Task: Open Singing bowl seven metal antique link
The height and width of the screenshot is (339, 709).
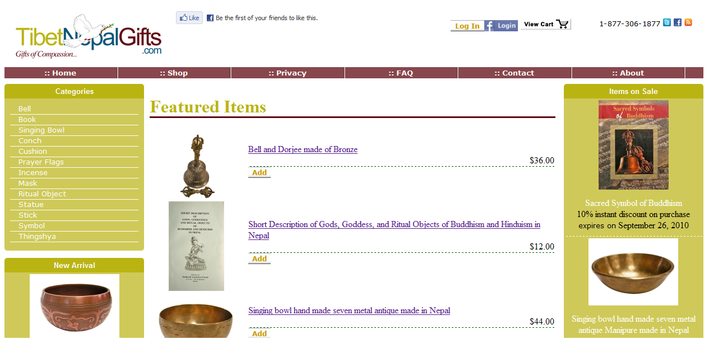Action: [x=349, y=310]
